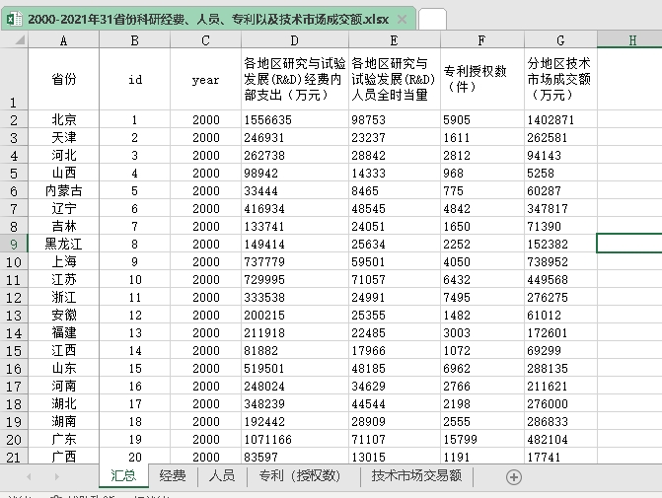Click the 经费内部支出 header cell
Image resolution: width=662 pixels, height=498 pixels.
(295, 79)
